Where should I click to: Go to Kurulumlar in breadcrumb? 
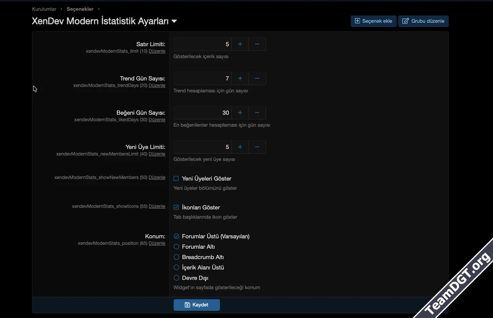(x=44, y=9)
